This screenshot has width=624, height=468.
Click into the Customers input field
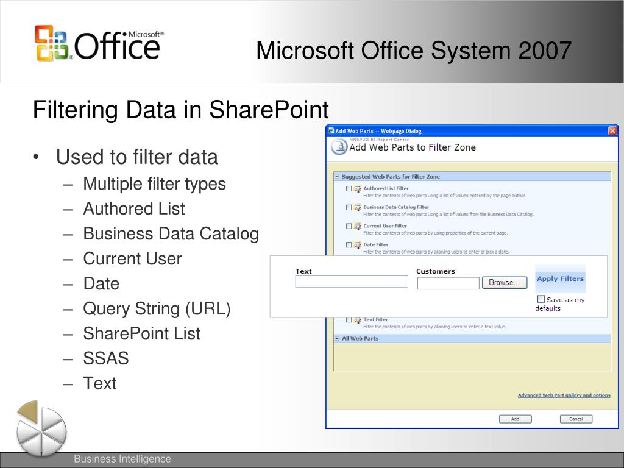point(448,283)
